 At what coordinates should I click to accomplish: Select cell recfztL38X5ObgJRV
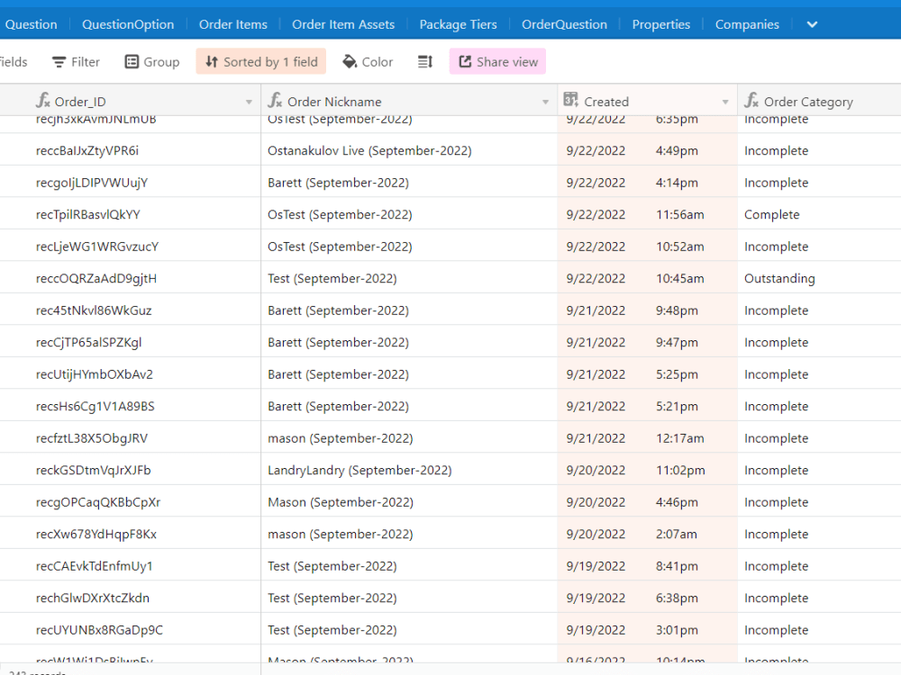[131, 438]
